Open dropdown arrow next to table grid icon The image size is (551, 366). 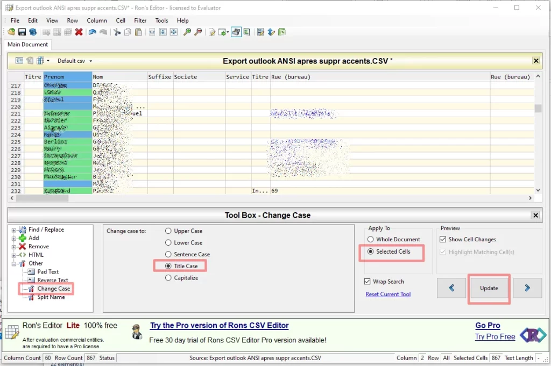pos(48,61)
